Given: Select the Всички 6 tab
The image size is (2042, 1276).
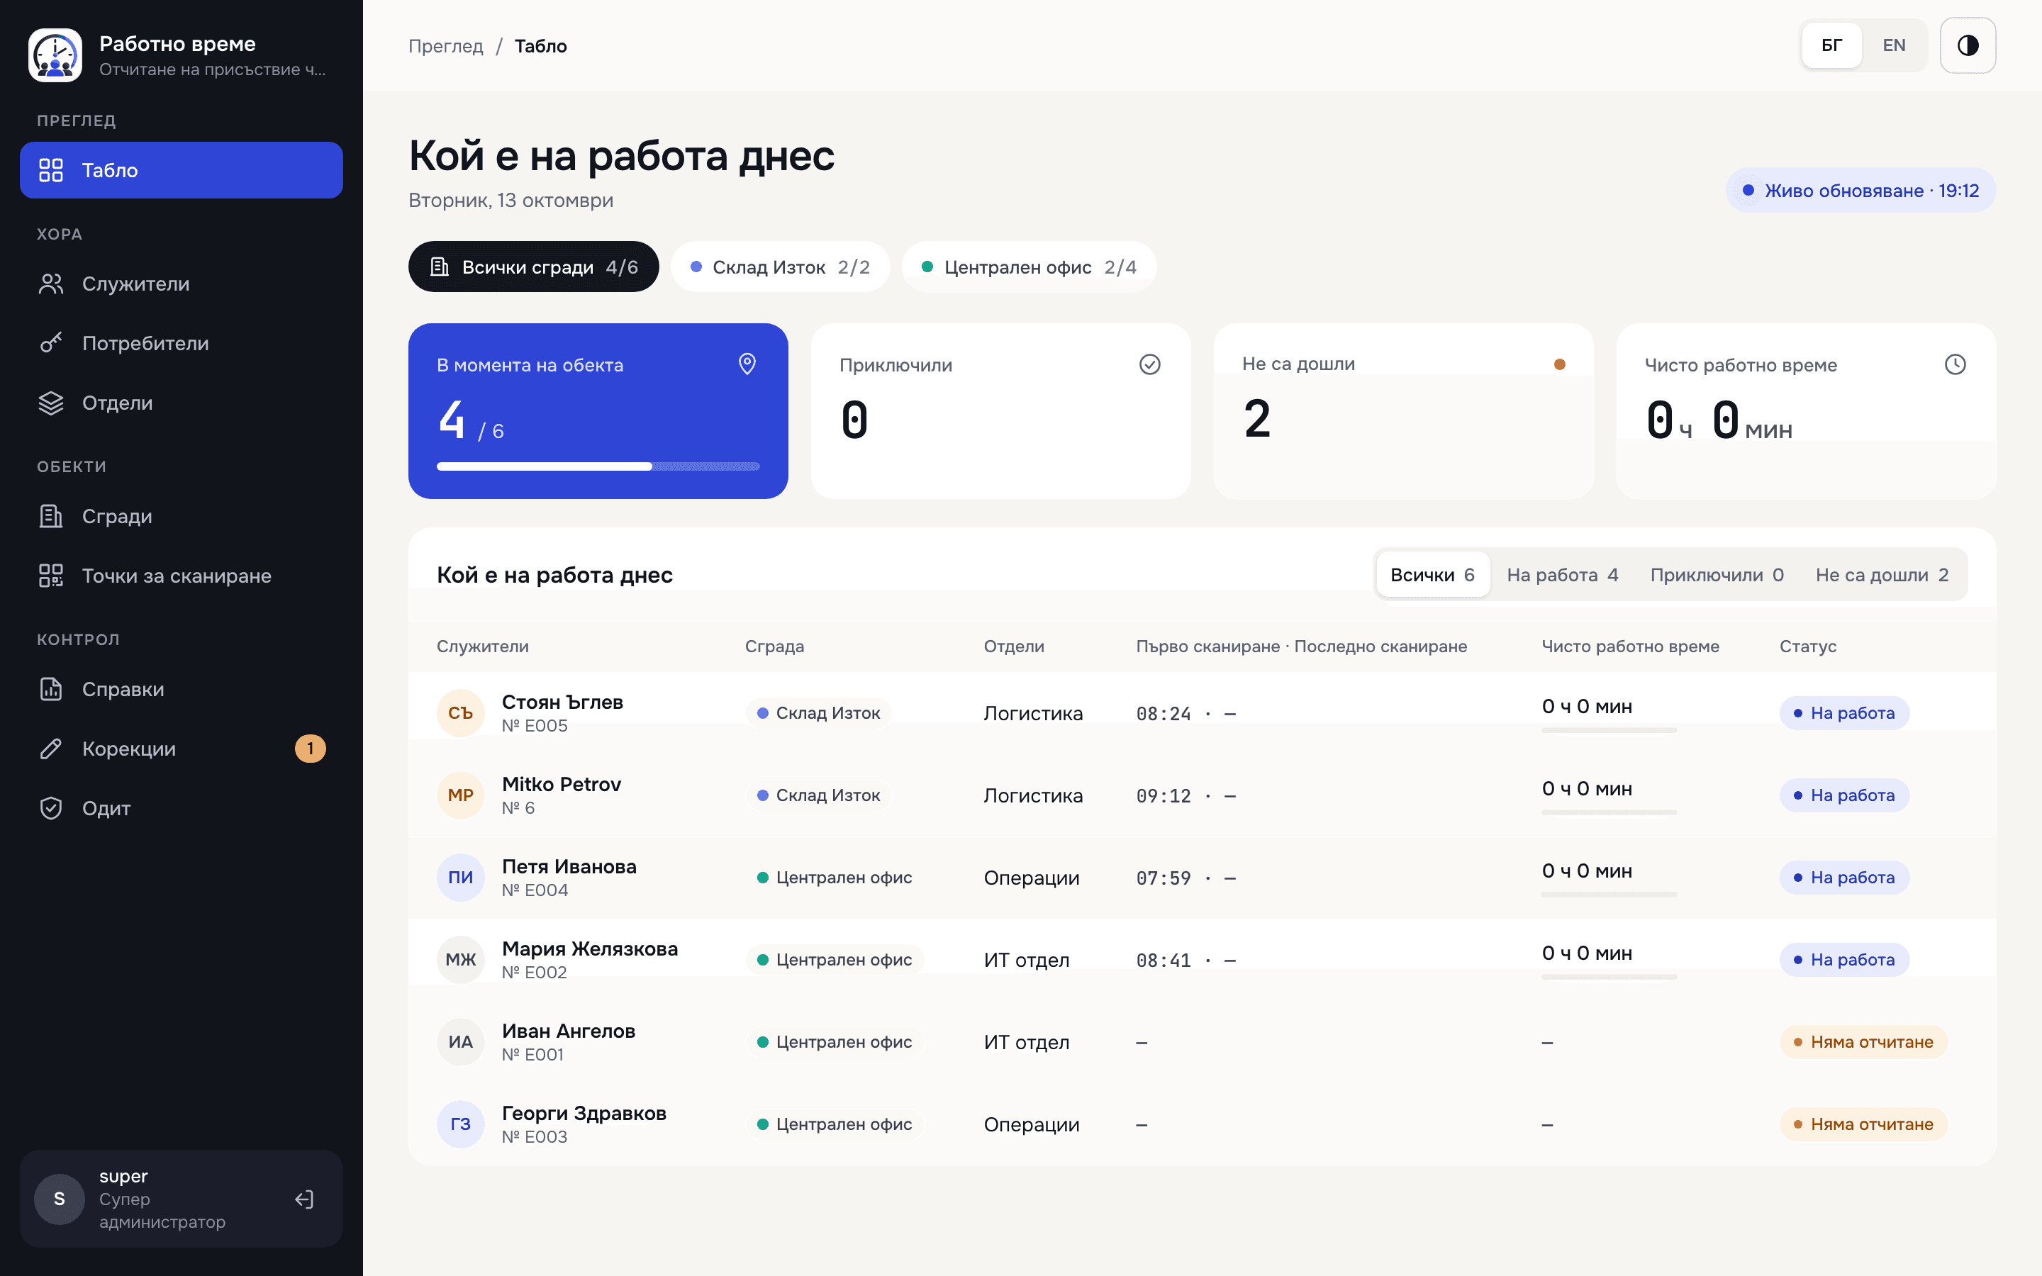Looking at the screenshot, I should point(1432,575).
